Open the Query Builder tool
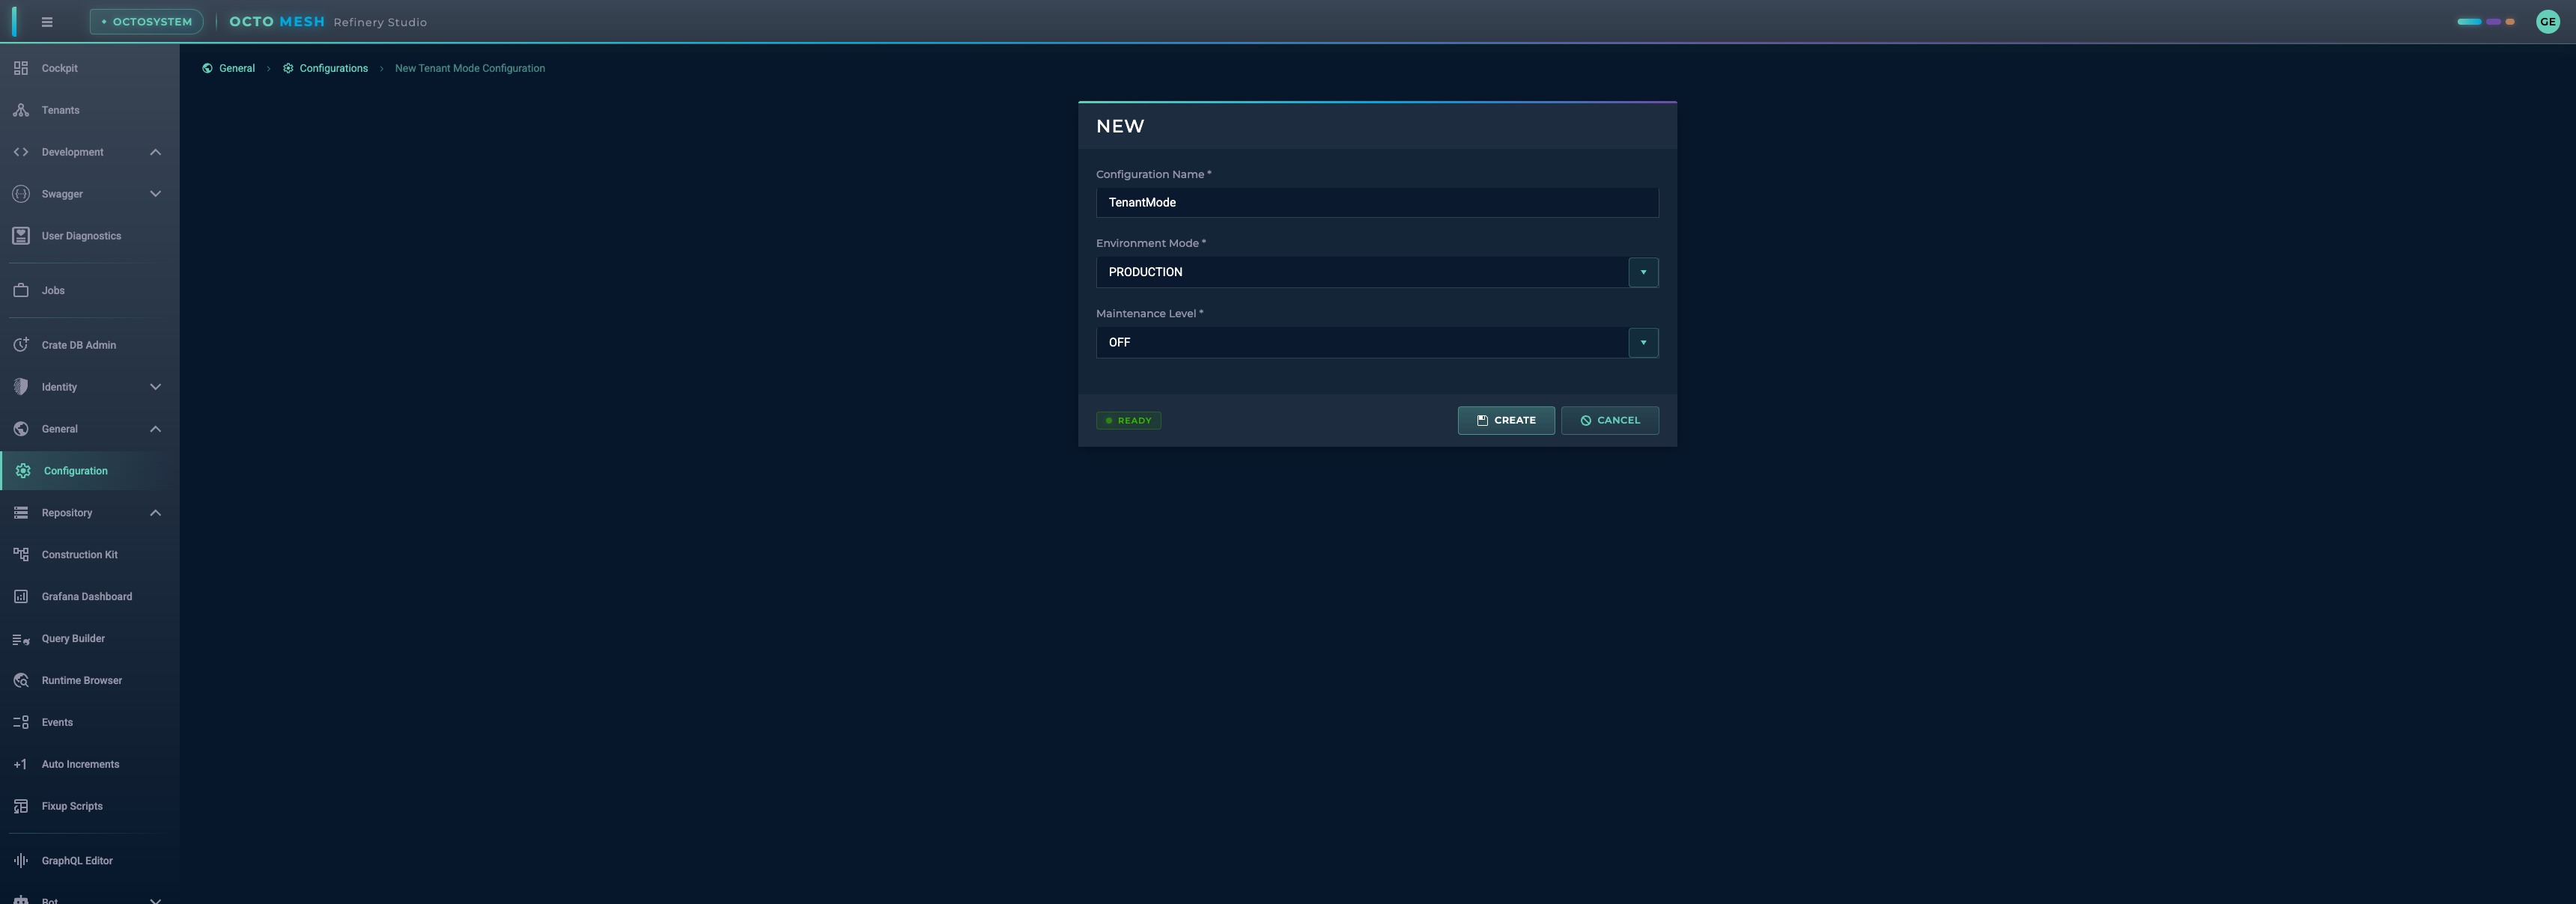 coord(22,638)
